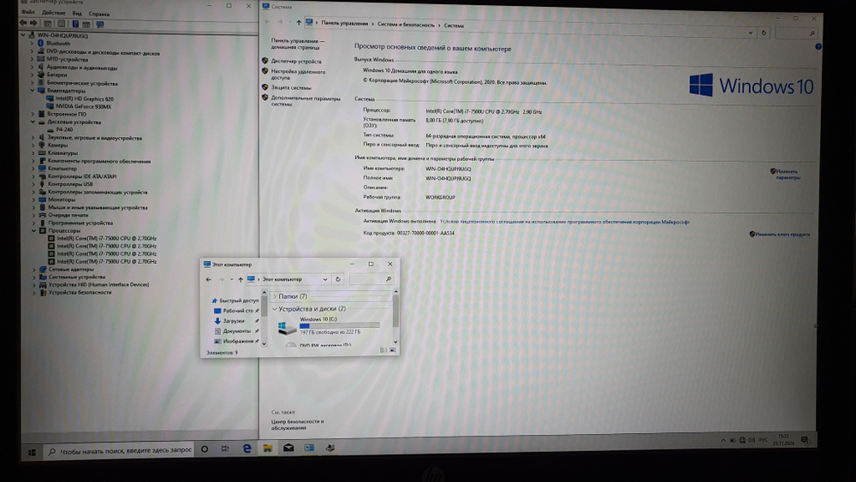The width and height of the screenshot is (856, 482).
Task: Switch Explorer to large icons view button
Action: pyautogui.click(x=393, y=350)
